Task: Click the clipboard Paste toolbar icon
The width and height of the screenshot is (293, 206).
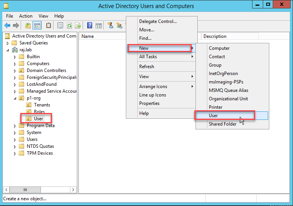Action: pos(49,25)
